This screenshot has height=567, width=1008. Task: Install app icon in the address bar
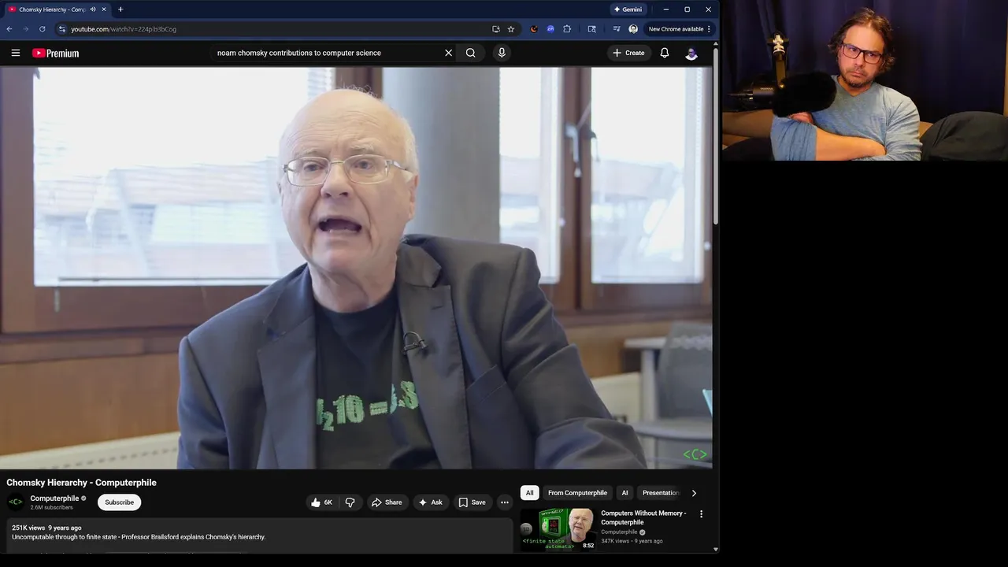[495, 29]
